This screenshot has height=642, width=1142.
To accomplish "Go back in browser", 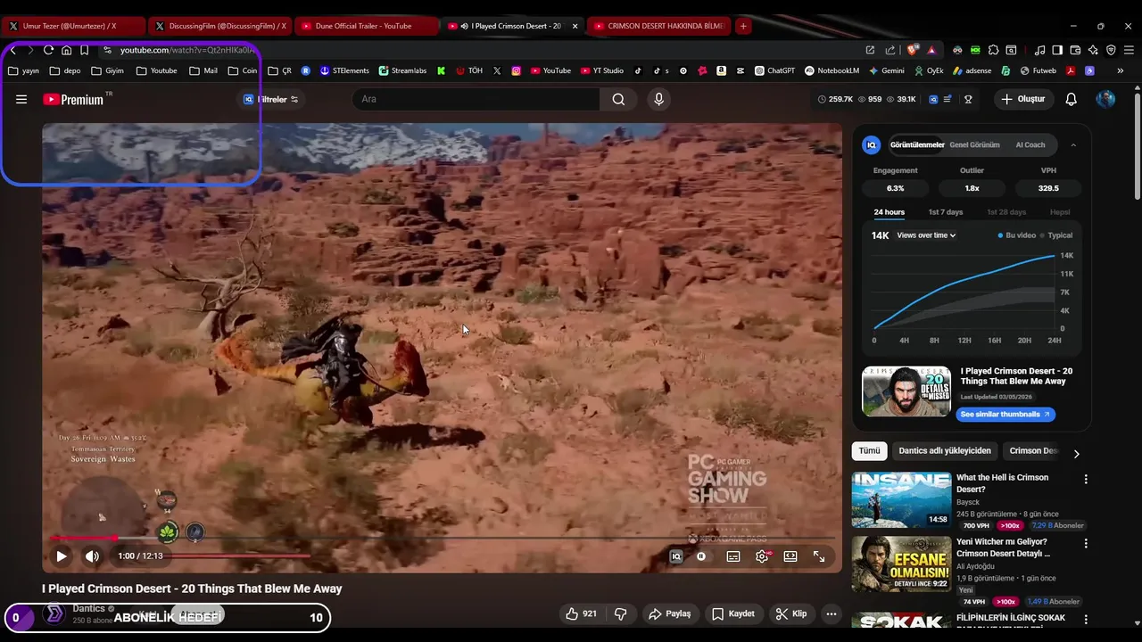I will tap(13, 50).
